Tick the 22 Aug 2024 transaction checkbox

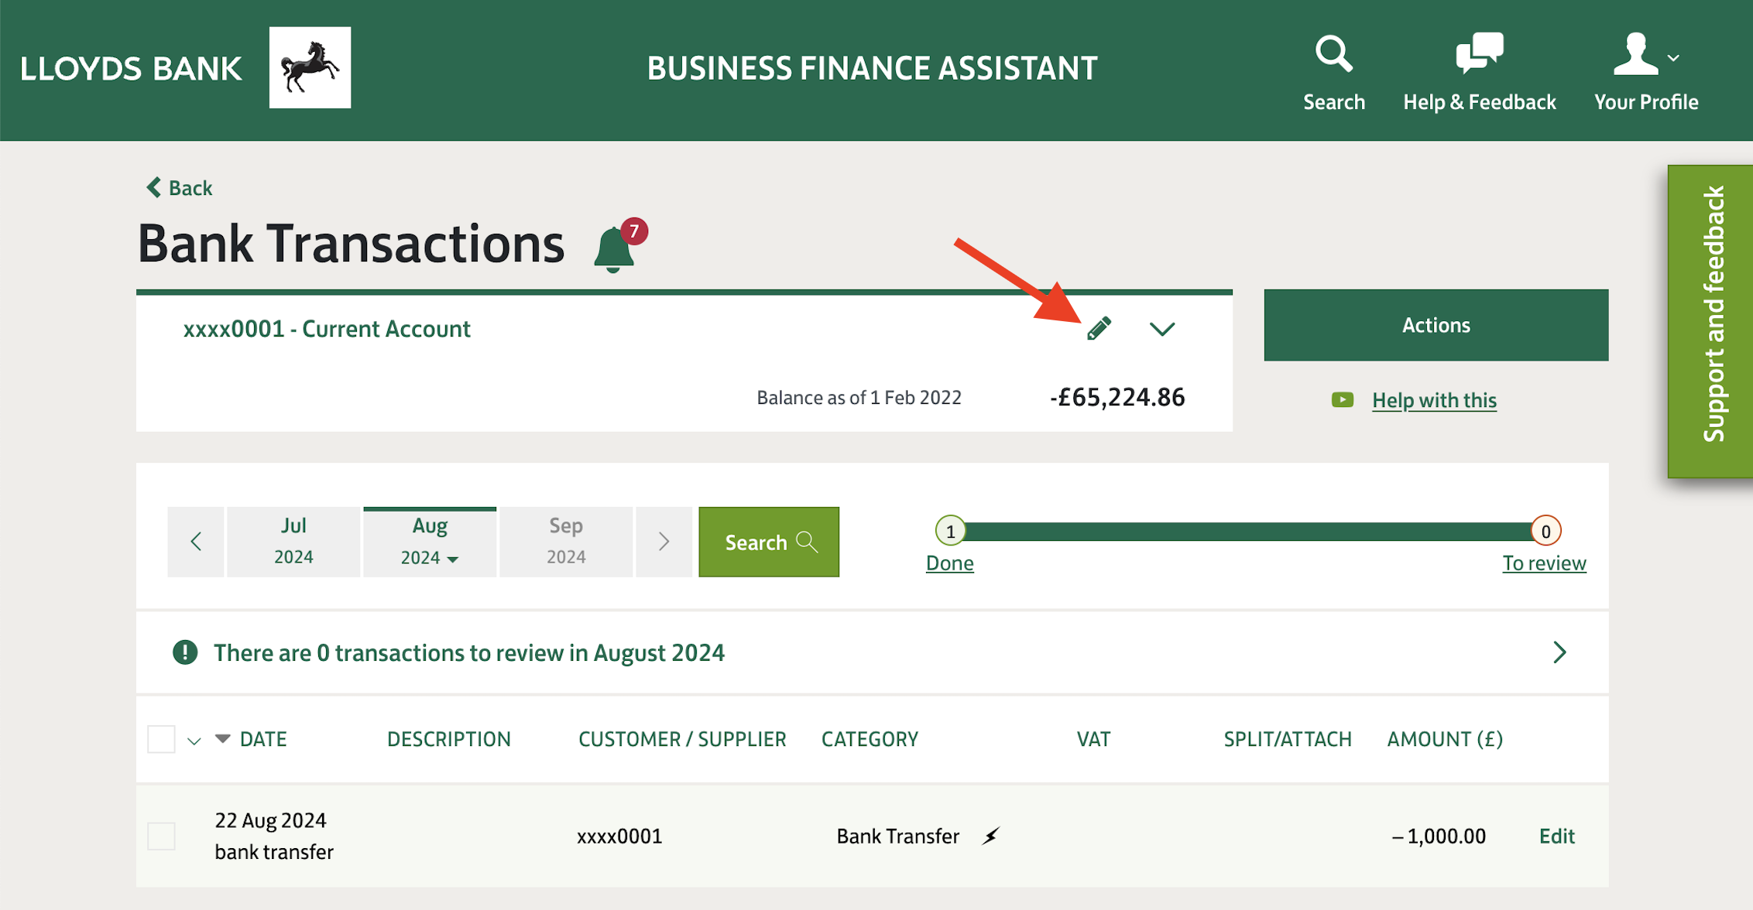pos(161,836)
